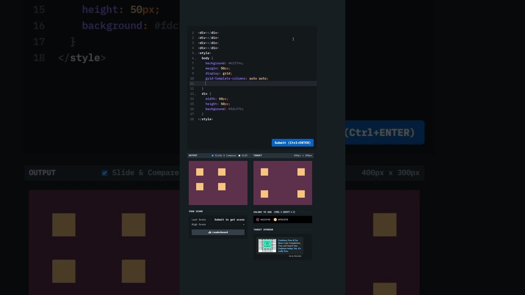Click the 'background: #fdc57b;' line

(x=224, y=109)
